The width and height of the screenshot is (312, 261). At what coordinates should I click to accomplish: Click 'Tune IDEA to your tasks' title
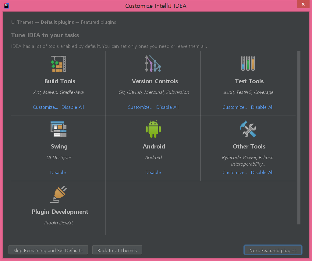click(x=45, y=35)
